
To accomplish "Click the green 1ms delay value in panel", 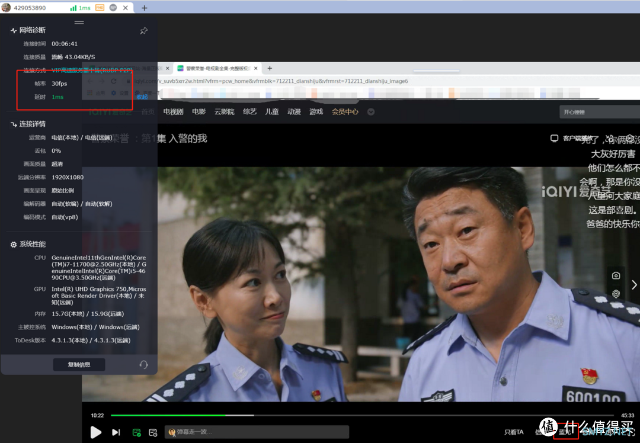I will [x=57, y=97].
